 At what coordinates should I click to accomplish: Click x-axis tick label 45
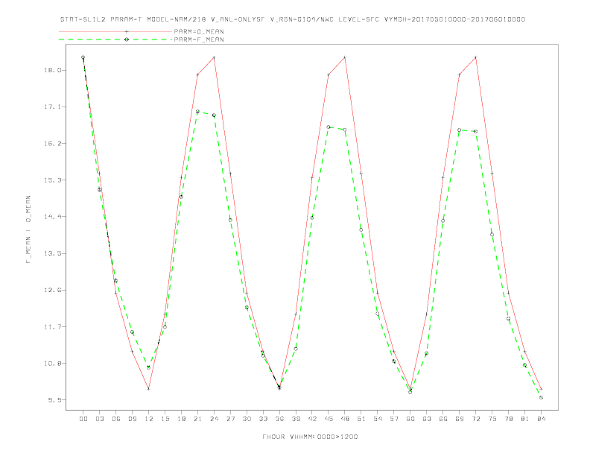pos(329,419)
